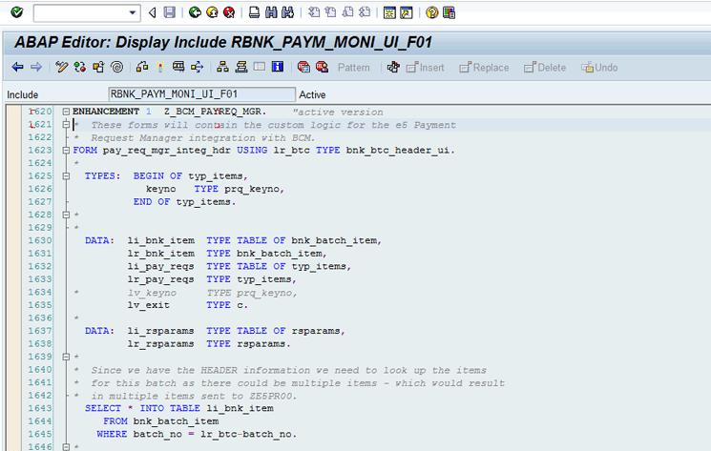
Task: Click the Other Object icon
Action: (98, 68)
